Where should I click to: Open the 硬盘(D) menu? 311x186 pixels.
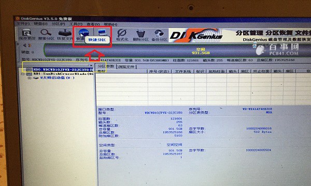coord(40,24)
